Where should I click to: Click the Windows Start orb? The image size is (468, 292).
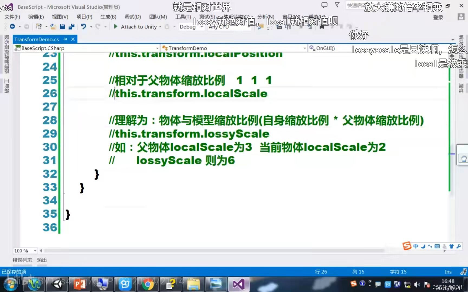[x=11, y=284]
